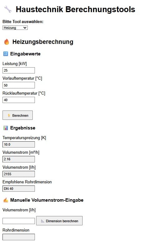Viewport: 153px width, 249px height.
Task: Click the flame icon next to Heizungsberechnung
Action: (x=7, y=42)
